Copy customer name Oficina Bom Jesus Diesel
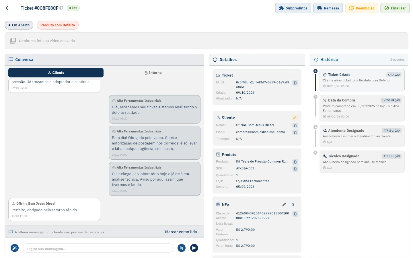This screenshot has width=413, height=258. tap(295, 126)
